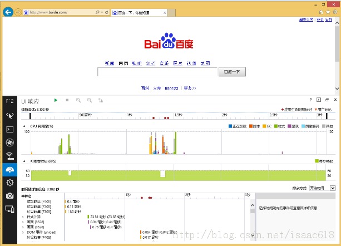Grab the left selection handle on ruler
This screenshot has width=341, height=246.
click(30, 116)
